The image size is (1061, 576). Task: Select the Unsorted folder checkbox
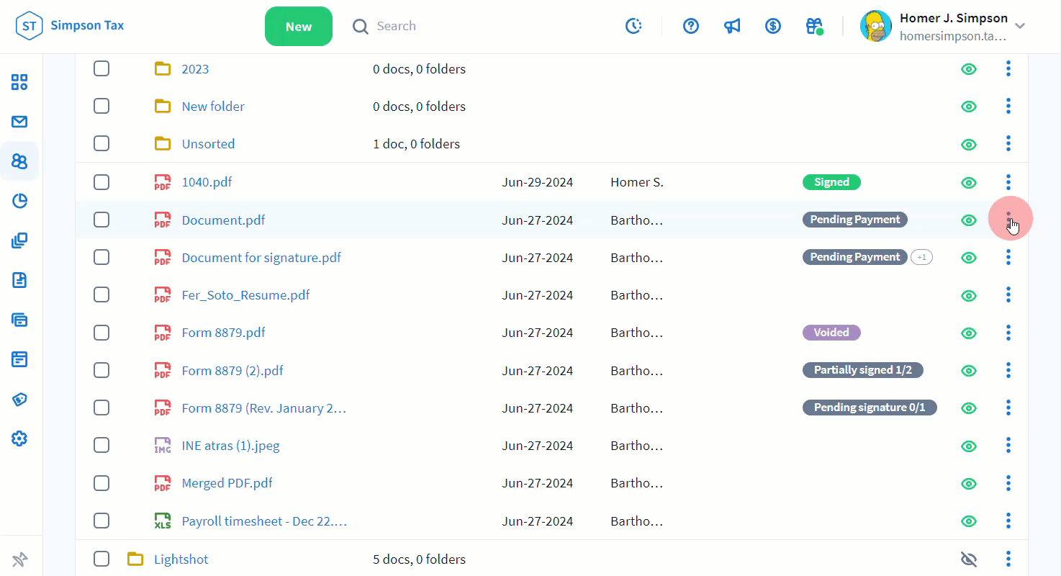tap(101, 144)
